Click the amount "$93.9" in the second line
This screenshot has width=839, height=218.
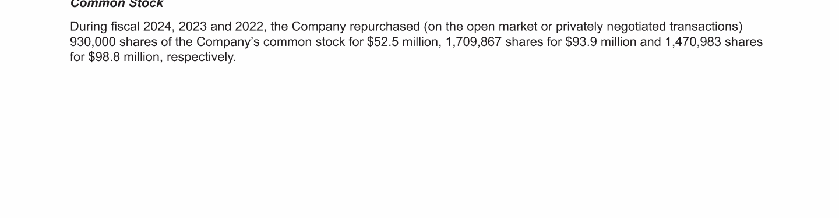point(581,42)
